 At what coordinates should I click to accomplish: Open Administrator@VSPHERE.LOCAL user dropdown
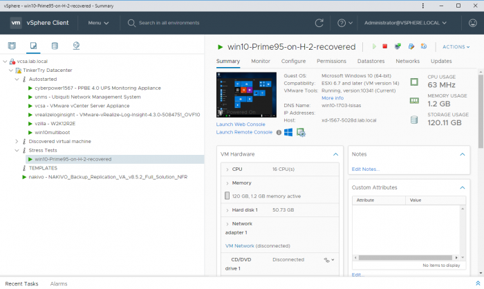pos(405,23)
